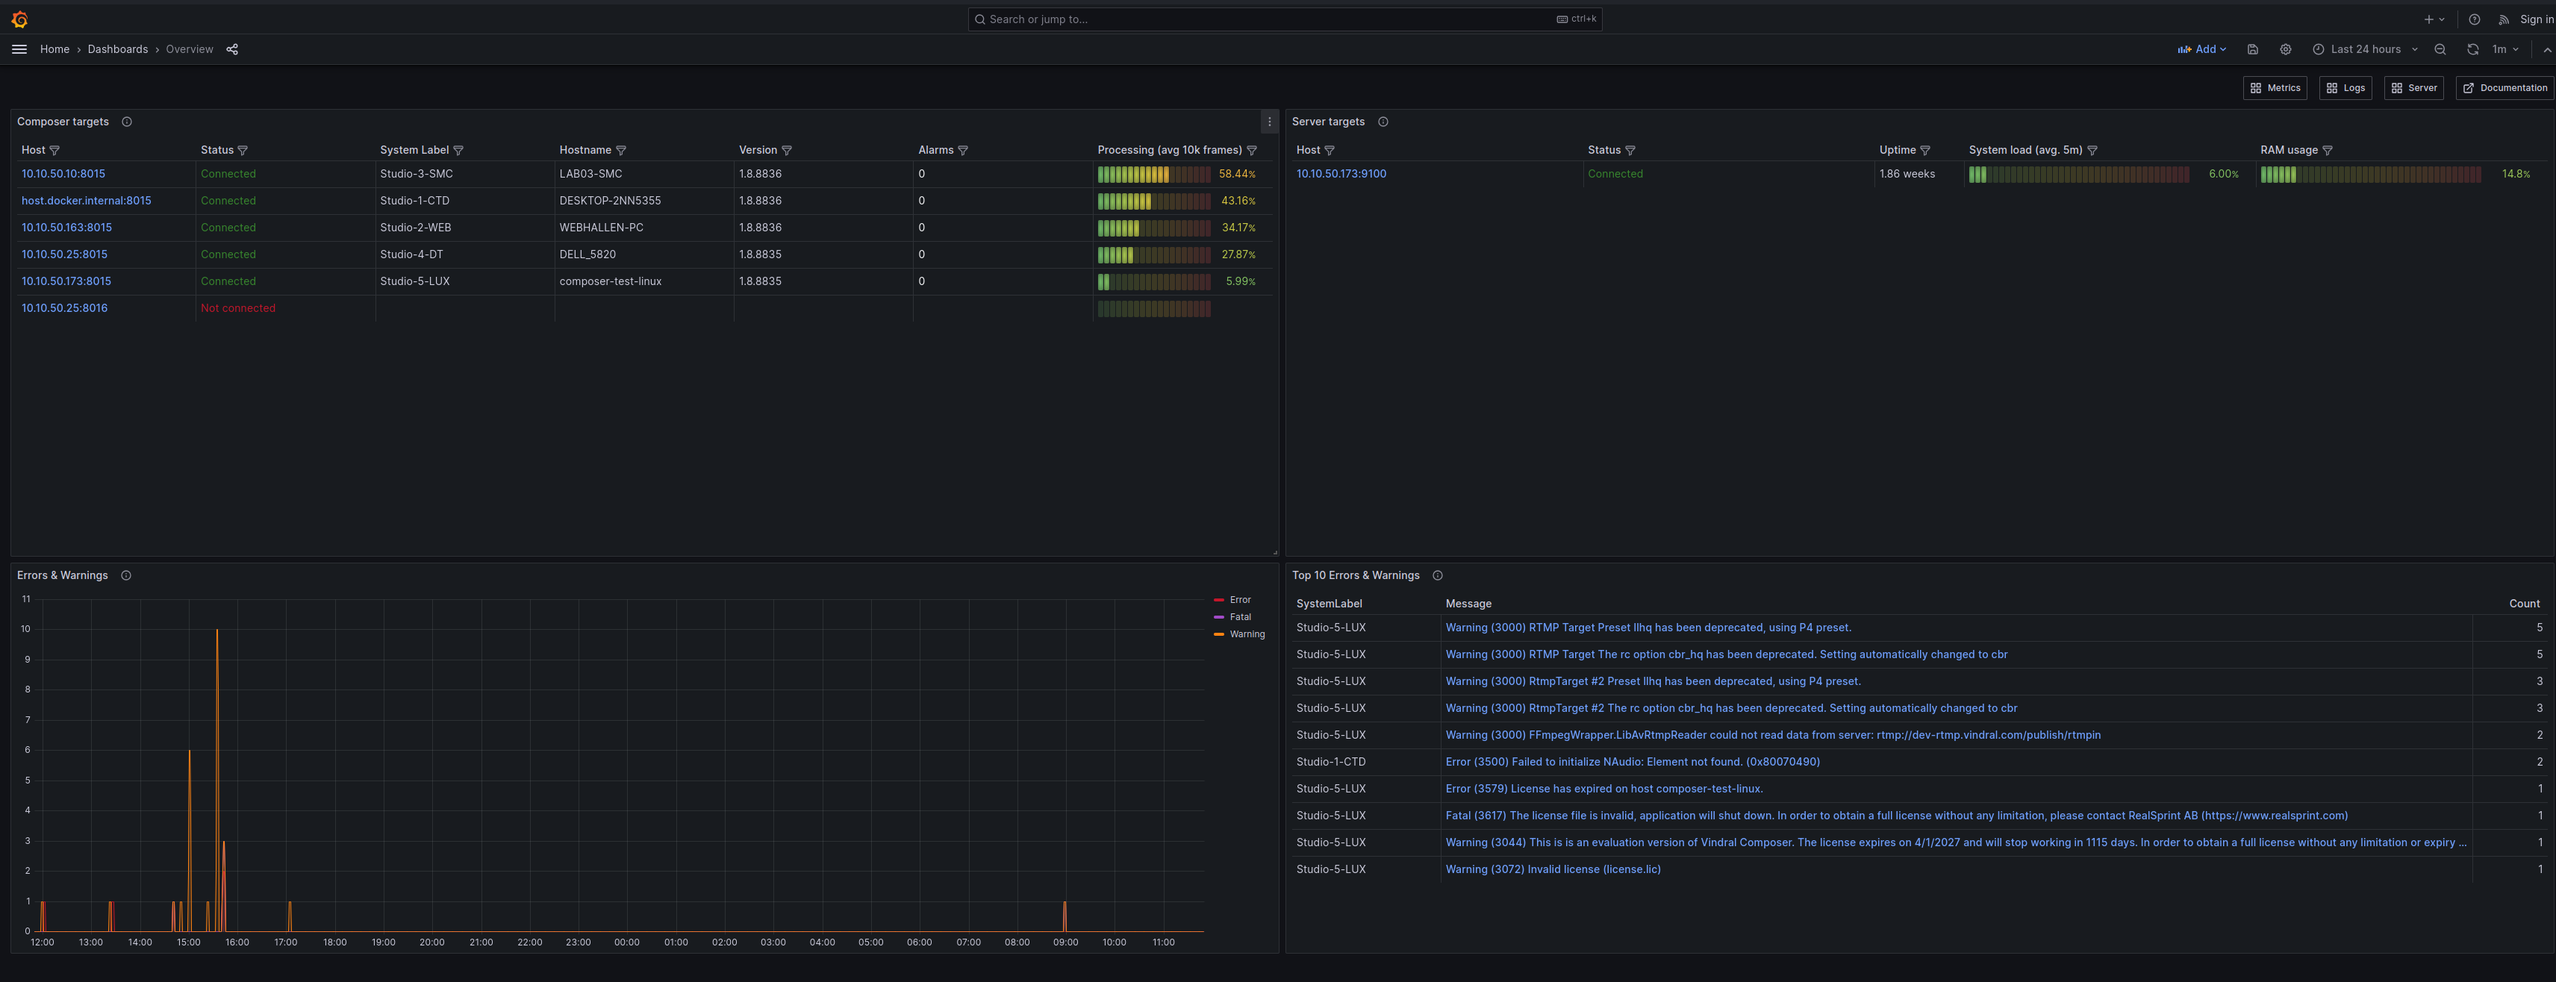2556x982 pixels.
Task: Open host.docker.internal:8015 link
Action: tap(87, 201)
